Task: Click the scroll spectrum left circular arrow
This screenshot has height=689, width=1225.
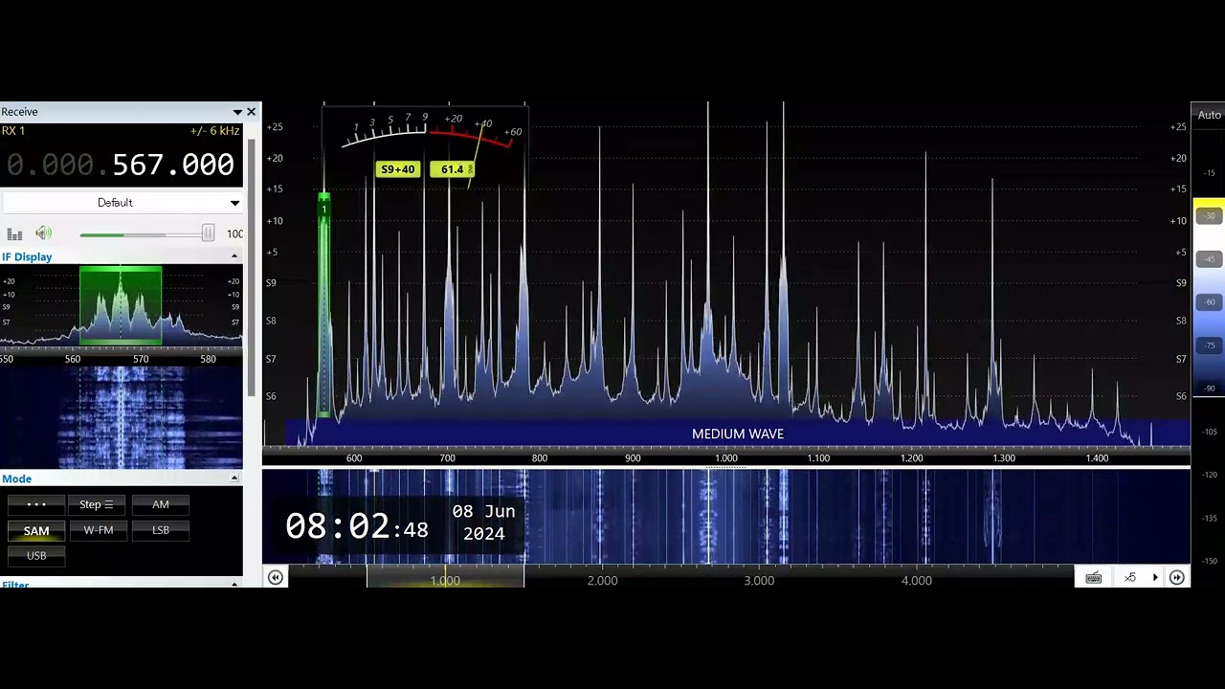Action: click(x=276, y=577)
